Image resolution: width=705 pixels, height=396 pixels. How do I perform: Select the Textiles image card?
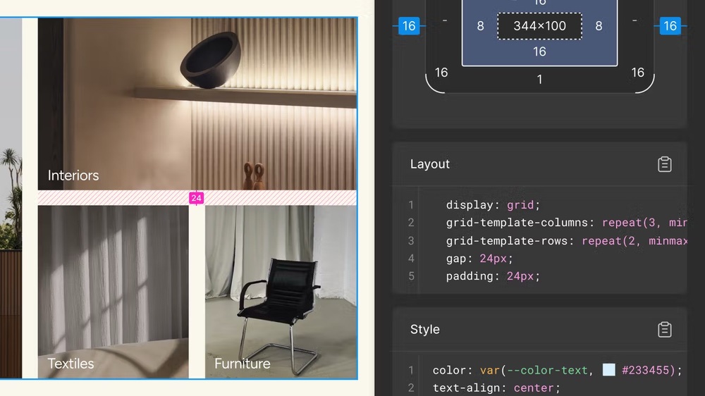pos(113,292)
